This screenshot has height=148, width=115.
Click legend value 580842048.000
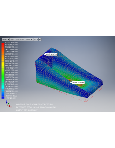click(11, 61)
